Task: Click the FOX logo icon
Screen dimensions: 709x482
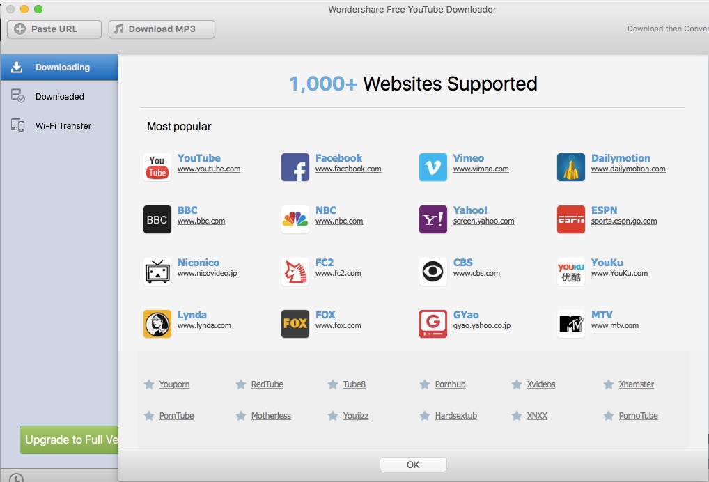Action: pyautogui.click(x=295, y=324)
